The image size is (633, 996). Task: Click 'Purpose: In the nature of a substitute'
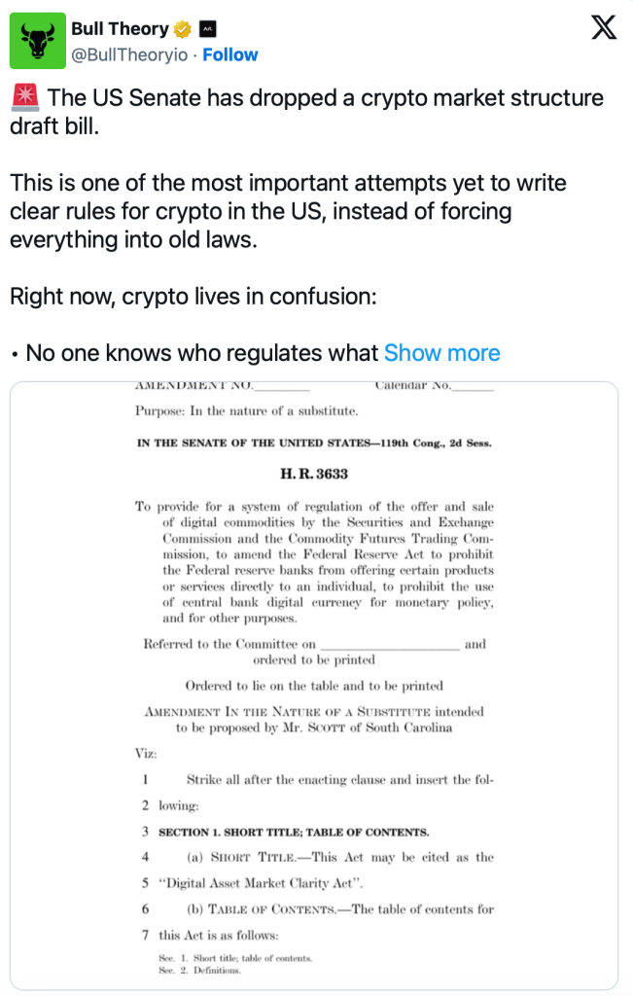[x=247, y=410]
